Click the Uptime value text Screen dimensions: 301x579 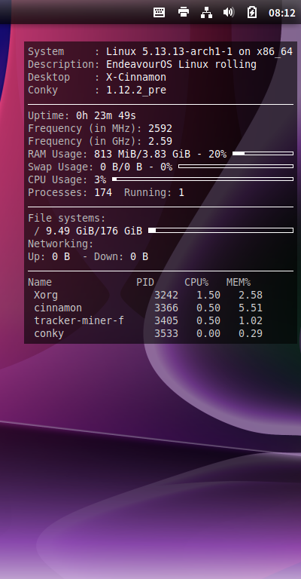(x=106, y=115)
